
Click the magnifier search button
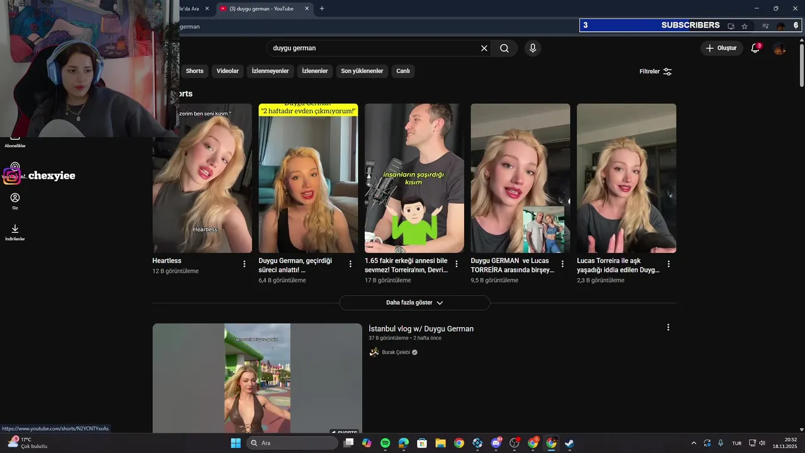point(504,48)
